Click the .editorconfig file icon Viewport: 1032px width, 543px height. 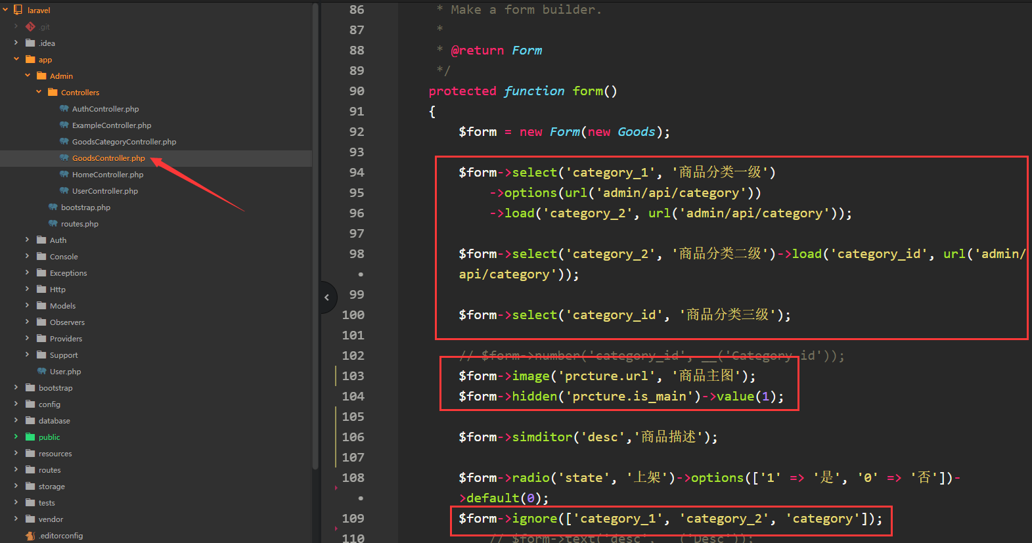(30, 536)
